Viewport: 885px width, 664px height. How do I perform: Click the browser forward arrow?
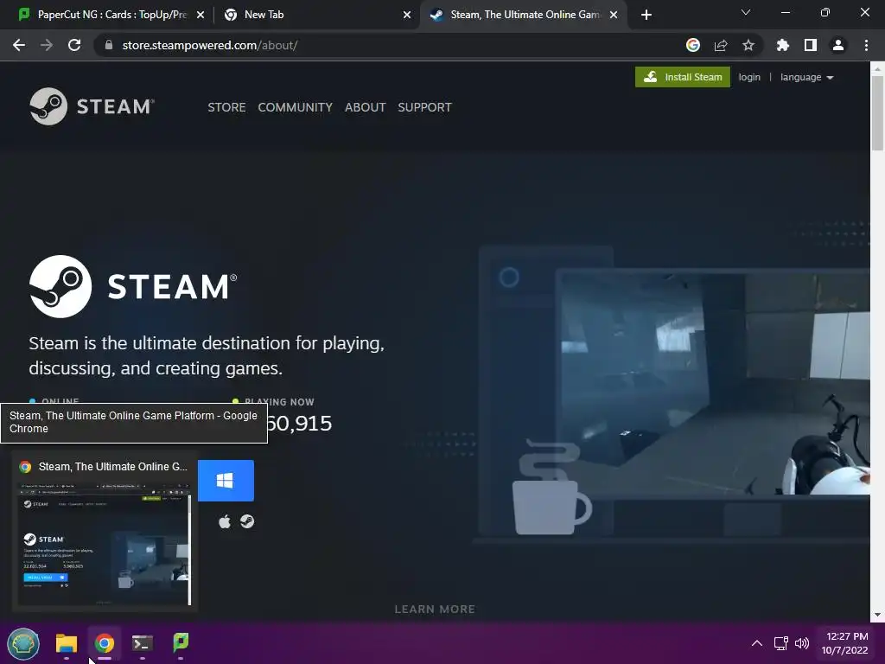click(x=47, y=45)
